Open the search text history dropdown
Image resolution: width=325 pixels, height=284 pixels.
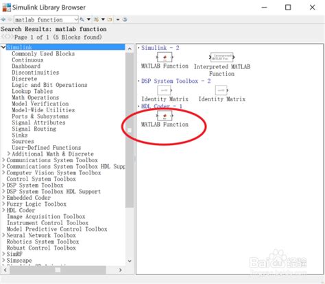pos(76,20)
